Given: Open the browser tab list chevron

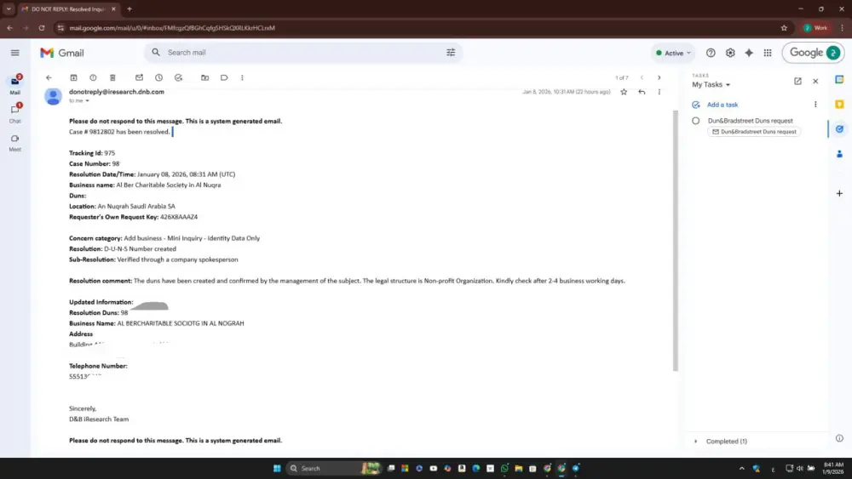Looking at the screenshot, I should pos(9,9).
